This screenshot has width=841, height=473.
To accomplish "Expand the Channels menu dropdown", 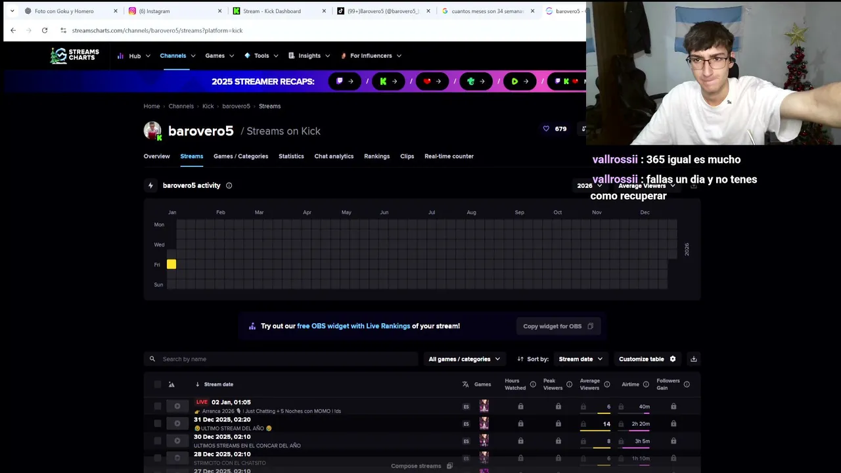I will tap(177, 56).
